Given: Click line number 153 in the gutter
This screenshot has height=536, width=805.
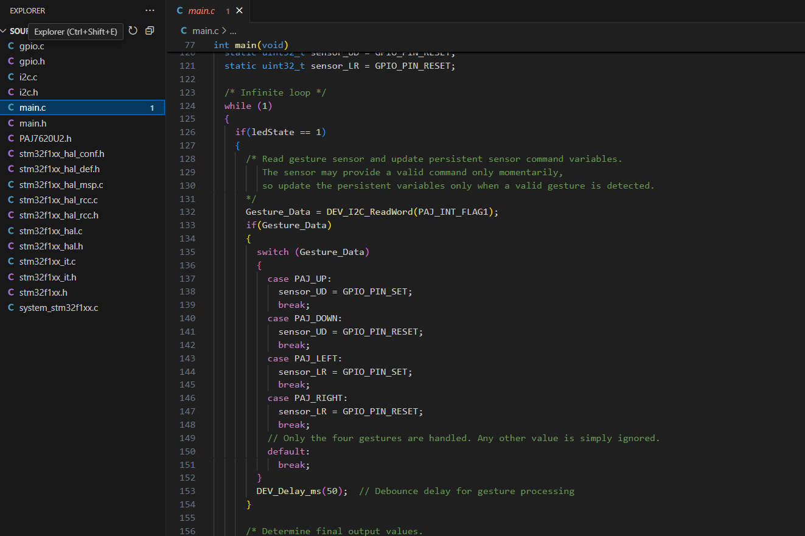Looking at the screenshot, I should (x=187, y=491).
